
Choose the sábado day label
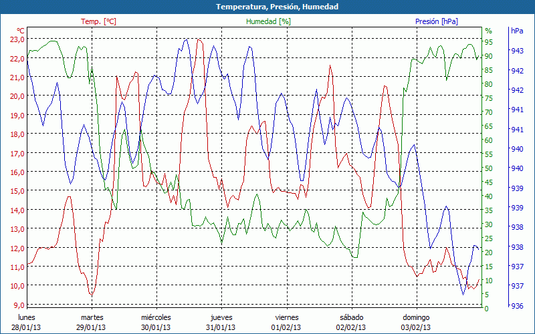351,317
